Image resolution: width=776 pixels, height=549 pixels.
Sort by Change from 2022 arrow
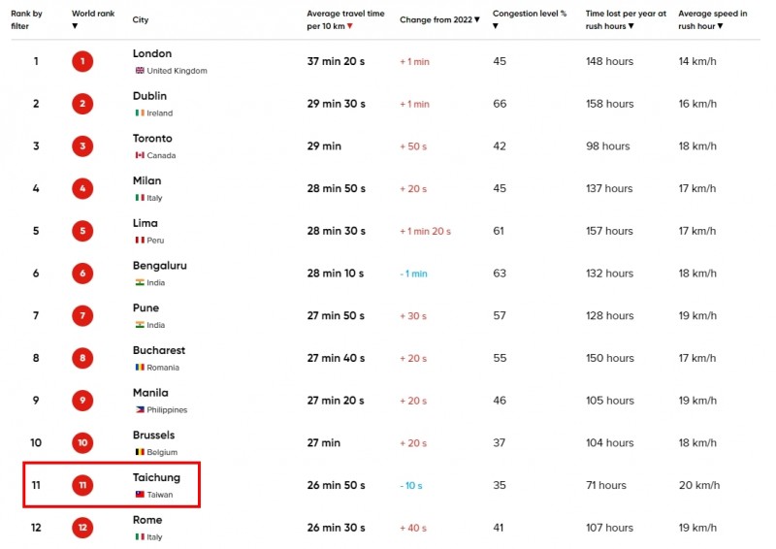[x=477, y=19]
